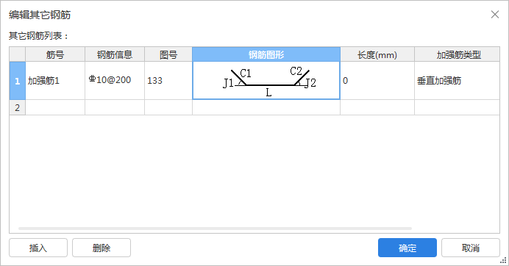Click the 插入 button
Viewport: 509px width, 266px height.
38,248
